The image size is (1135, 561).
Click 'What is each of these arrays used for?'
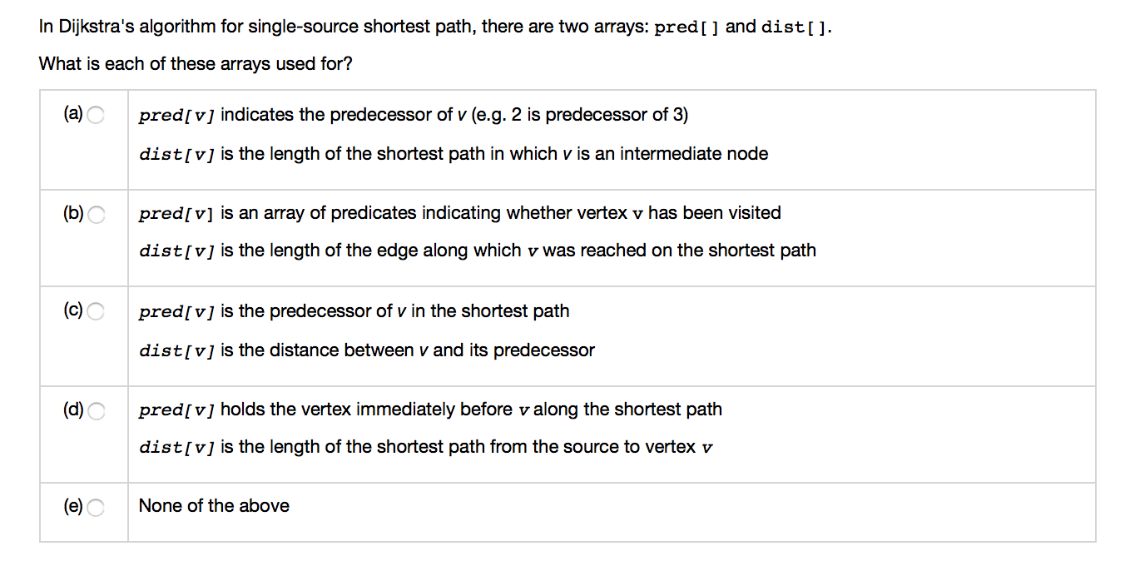(195, 63)
